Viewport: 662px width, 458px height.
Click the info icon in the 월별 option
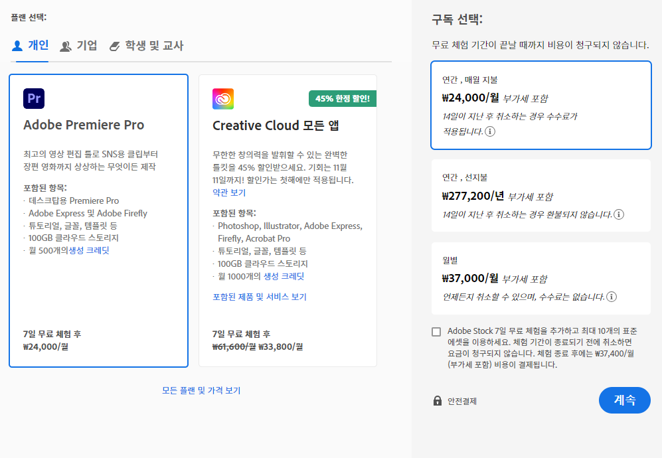click(612, 297)
